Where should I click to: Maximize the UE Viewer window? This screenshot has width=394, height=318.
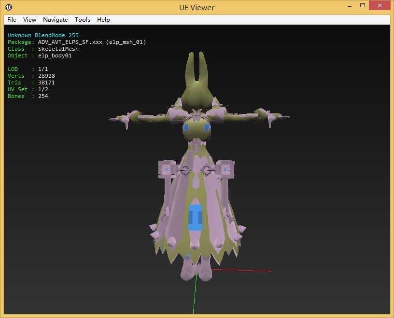[x=362, y=5]
